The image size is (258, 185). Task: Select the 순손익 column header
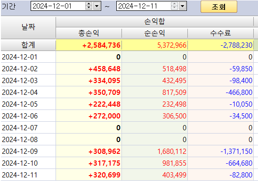click(155, 33)
